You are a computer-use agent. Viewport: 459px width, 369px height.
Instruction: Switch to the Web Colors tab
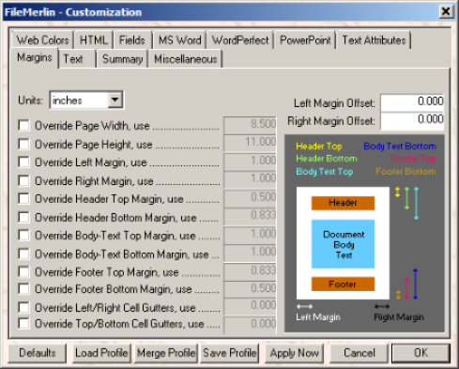pos(42,40)
